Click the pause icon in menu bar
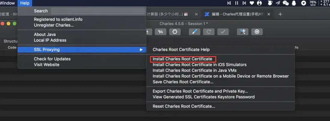Viewport: 330px width, 121px height. pos(237,3)
